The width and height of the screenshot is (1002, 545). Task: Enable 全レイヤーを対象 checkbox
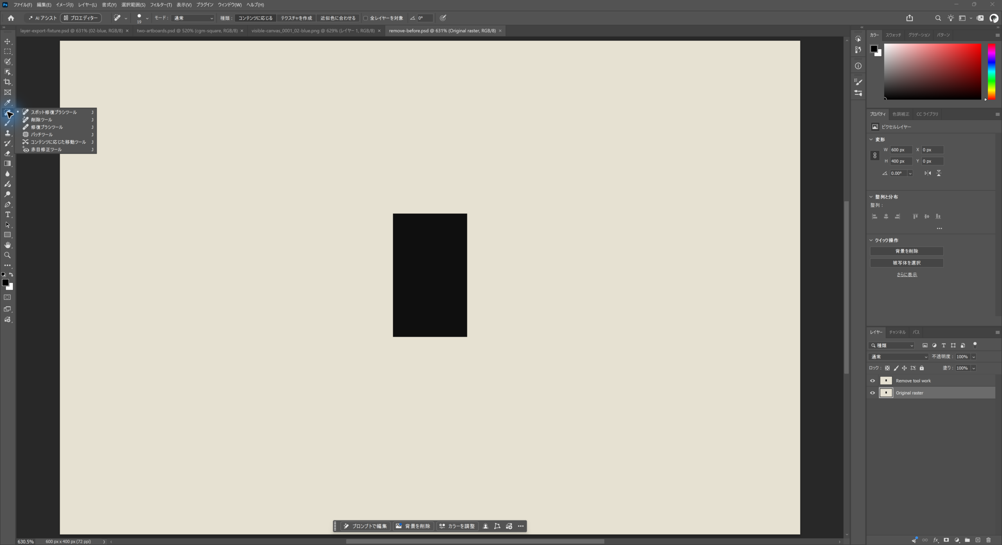coord(366,18)
